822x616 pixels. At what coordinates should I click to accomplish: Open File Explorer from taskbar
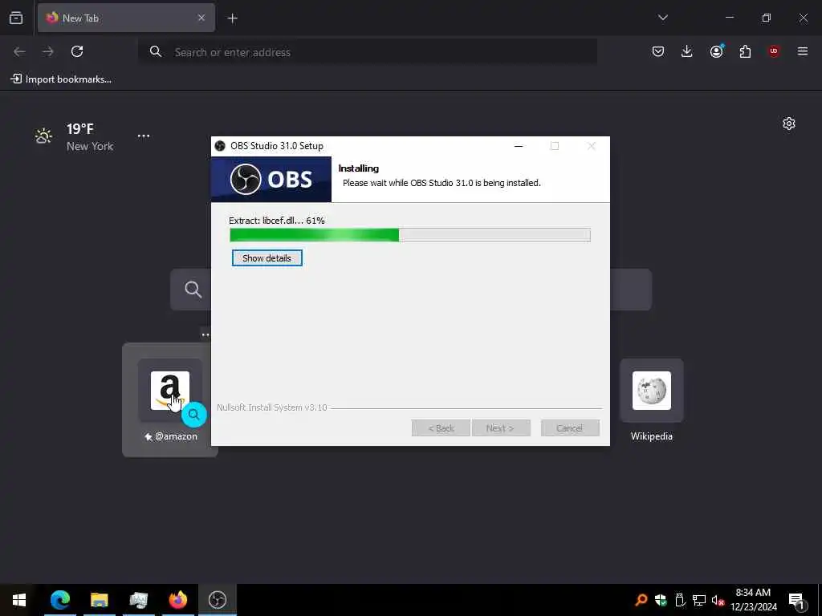[x=99, y=600]
